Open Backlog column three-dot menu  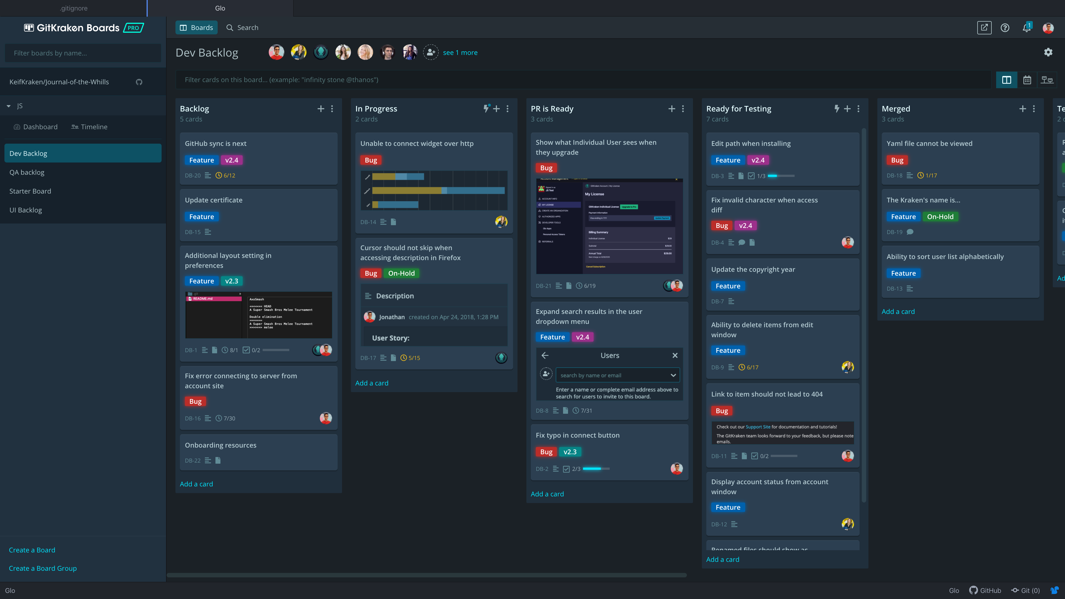(x=332, y=109)
